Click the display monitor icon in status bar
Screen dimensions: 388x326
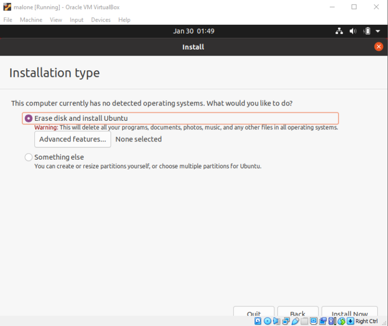point(313,321)
